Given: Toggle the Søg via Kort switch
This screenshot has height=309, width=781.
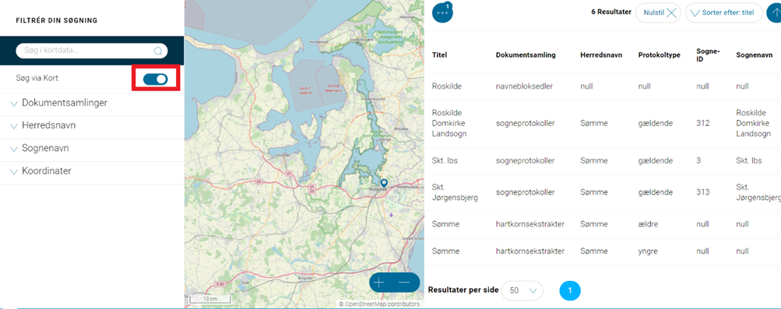Looking at the screenshot, I should 155,79.
